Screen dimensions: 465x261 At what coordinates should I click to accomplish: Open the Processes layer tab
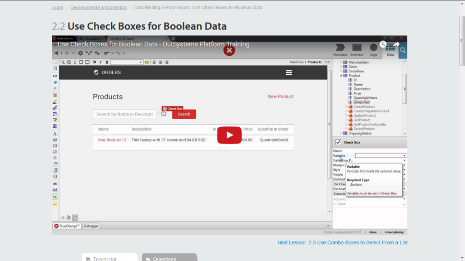tap(340, 50)
